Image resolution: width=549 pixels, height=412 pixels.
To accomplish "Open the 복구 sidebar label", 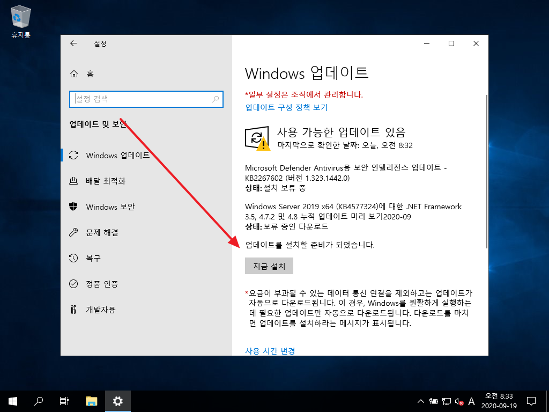I will point(93,258).
